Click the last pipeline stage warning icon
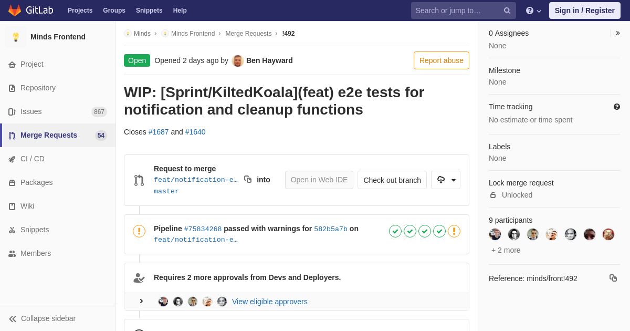Screen dimensions: 630x331 (x=454, y=231)
